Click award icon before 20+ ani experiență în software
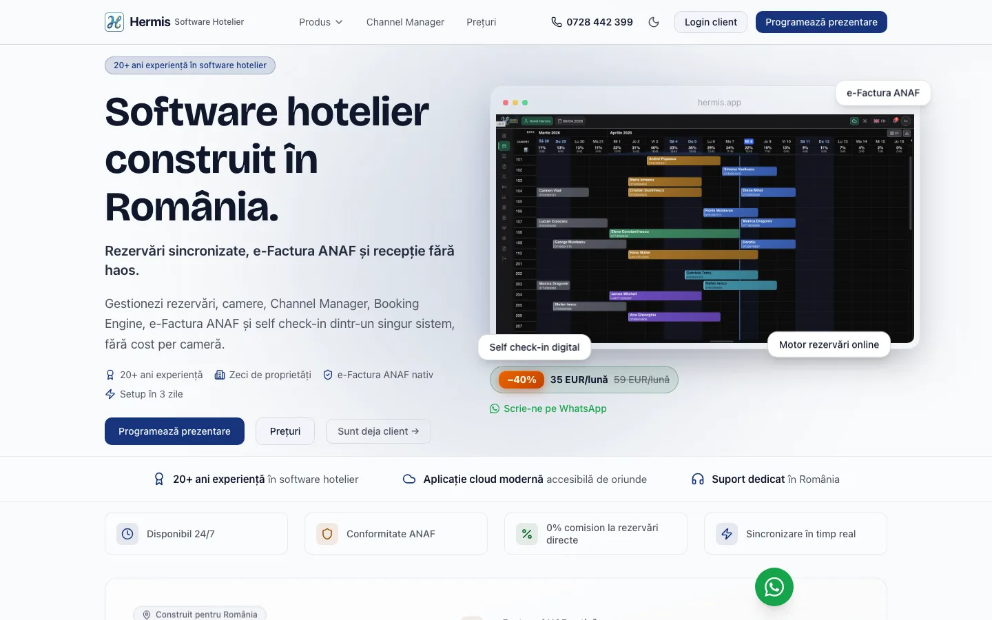This screenshot has width=992, height=620. pos(159,479)
